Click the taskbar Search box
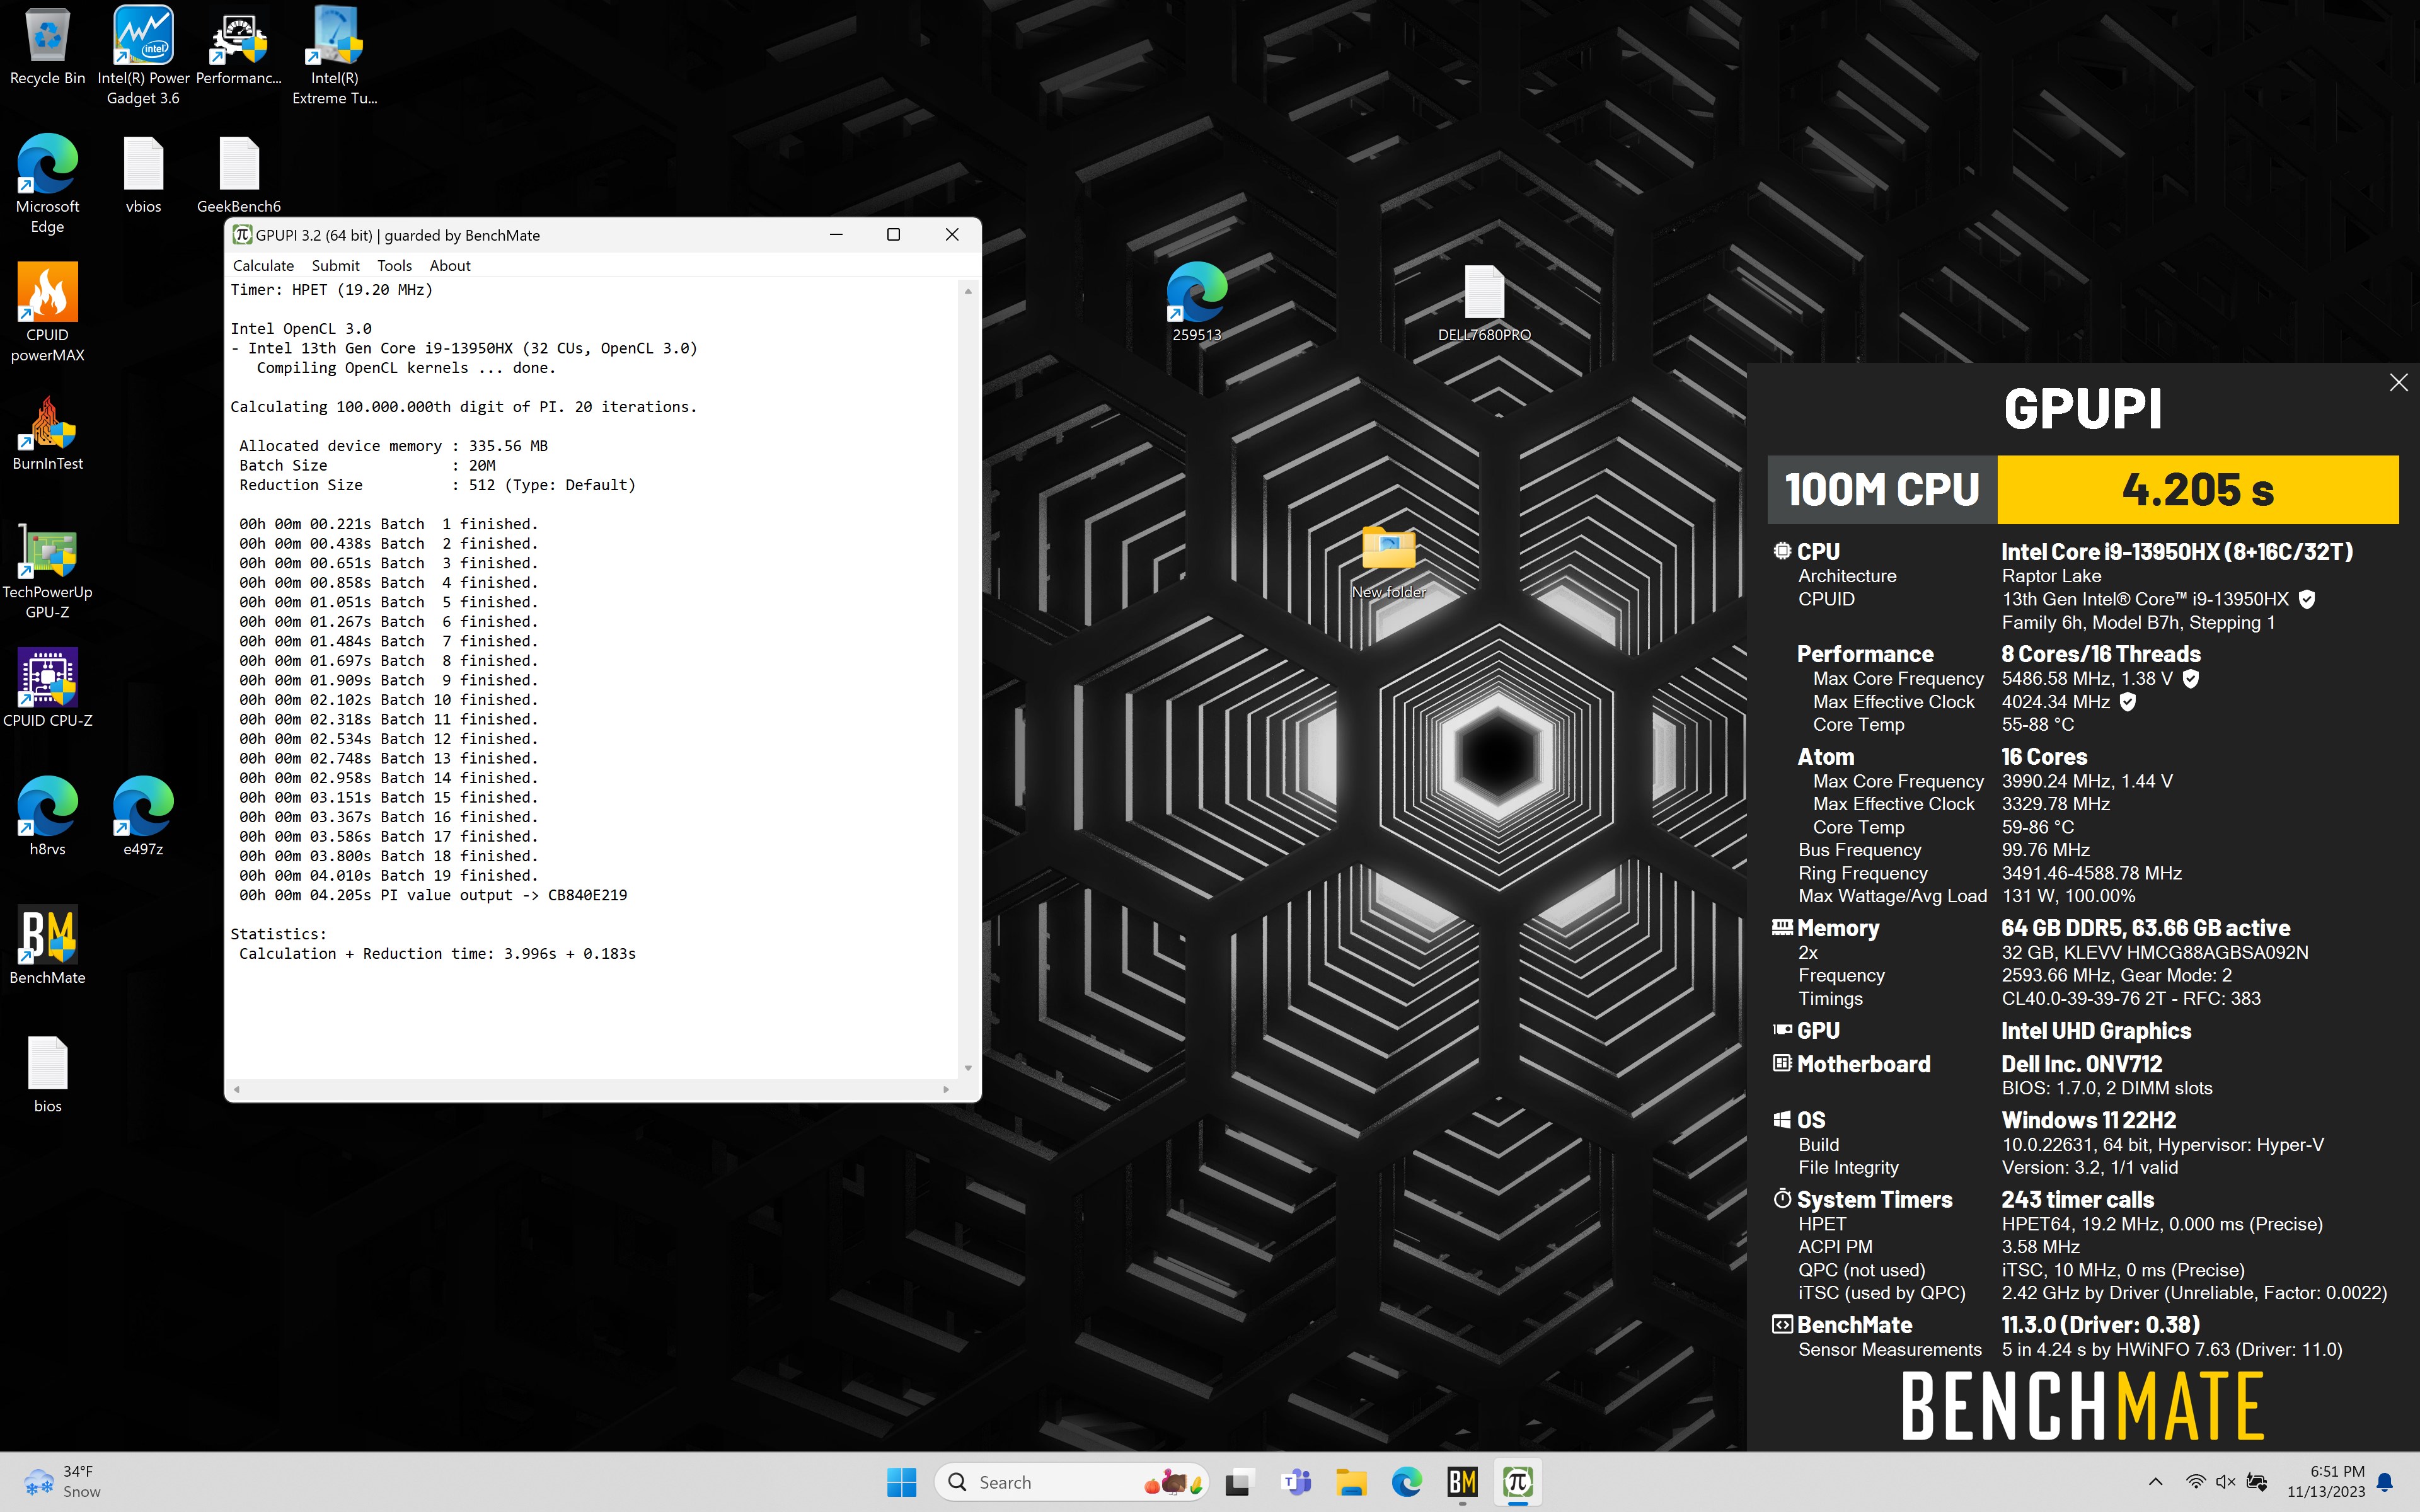This screenshot has width=2420, height=1512. tap(1072, 1482)
